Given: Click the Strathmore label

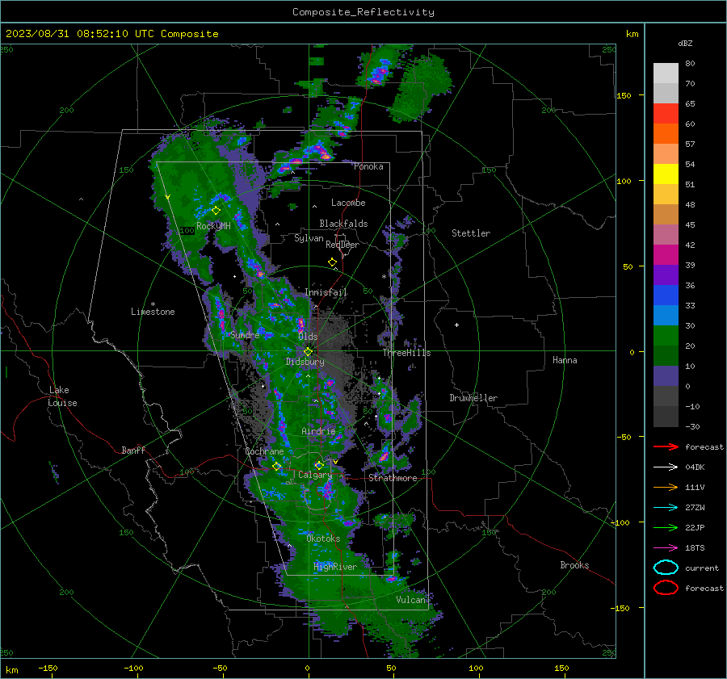Looking at the screenshot, I should point(393,478).
